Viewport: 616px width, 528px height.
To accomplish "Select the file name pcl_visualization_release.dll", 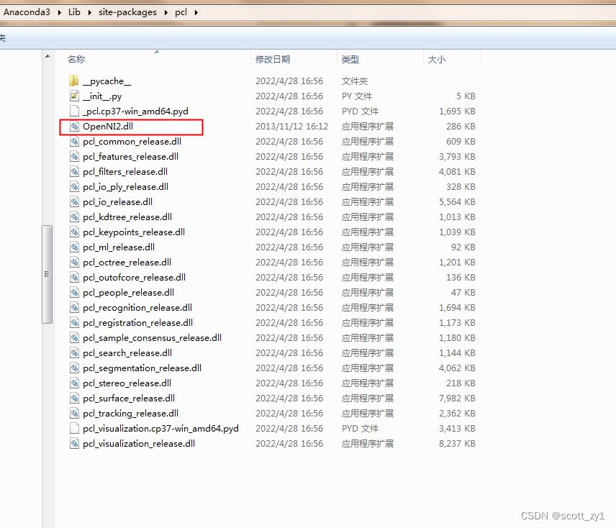I will (139, 444).
